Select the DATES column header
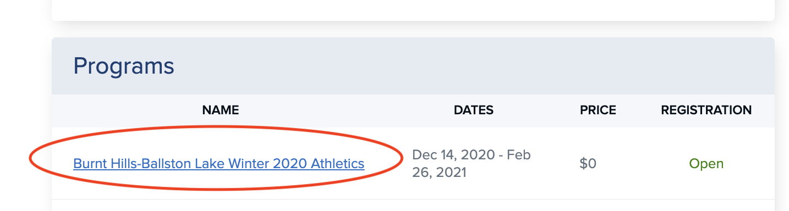Image resolution: width=789 pixels, height=211 pixels. pyautogui.click(x=473, y=110)
